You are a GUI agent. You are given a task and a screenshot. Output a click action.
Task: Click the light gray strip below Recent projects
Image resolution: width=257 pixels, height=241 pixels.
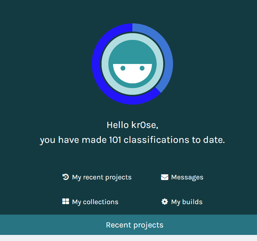point(129,238)
